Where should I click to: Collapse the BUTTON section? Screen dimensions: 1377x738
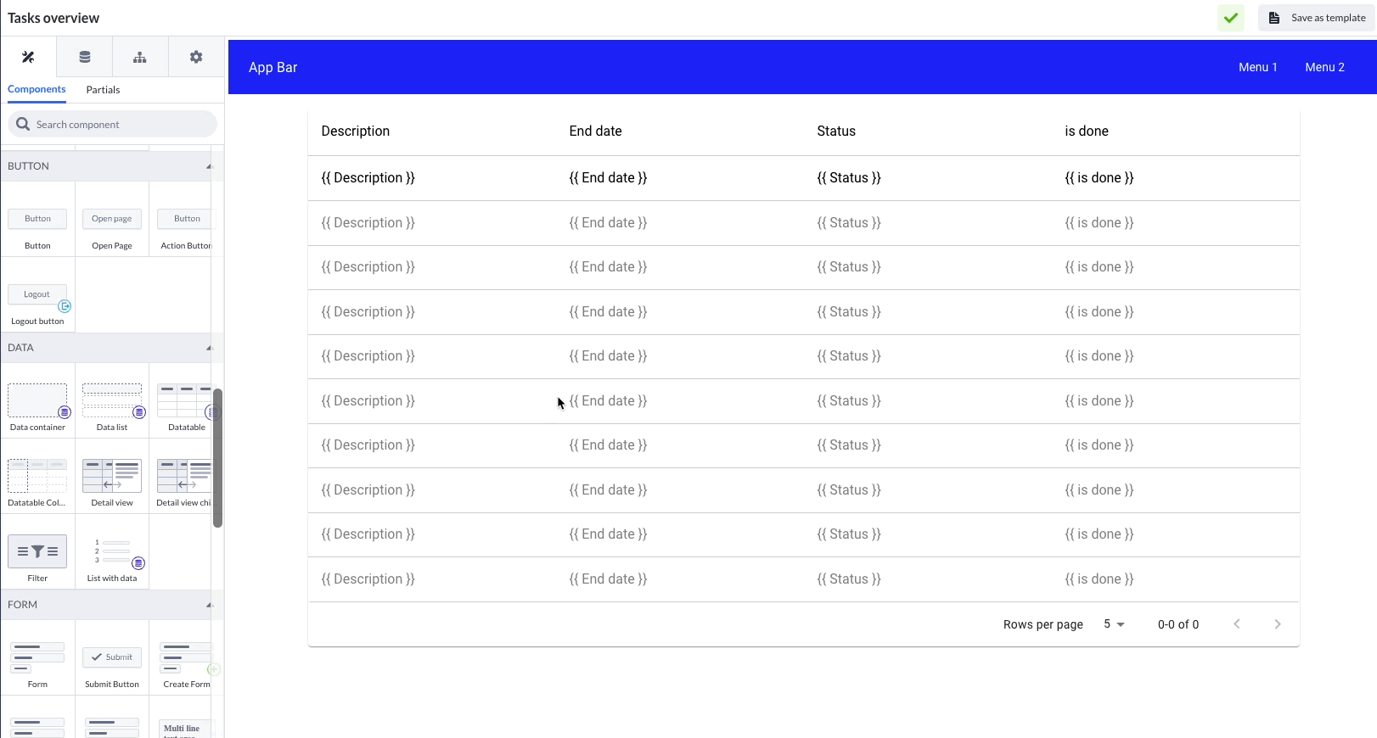[209, 166]
